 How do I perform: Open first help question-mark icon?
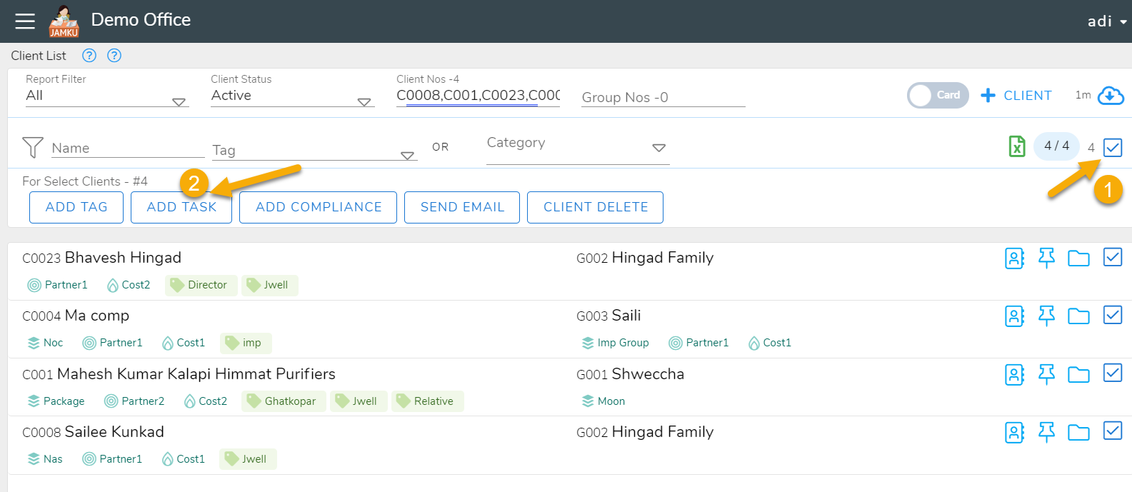coord(89,56)
